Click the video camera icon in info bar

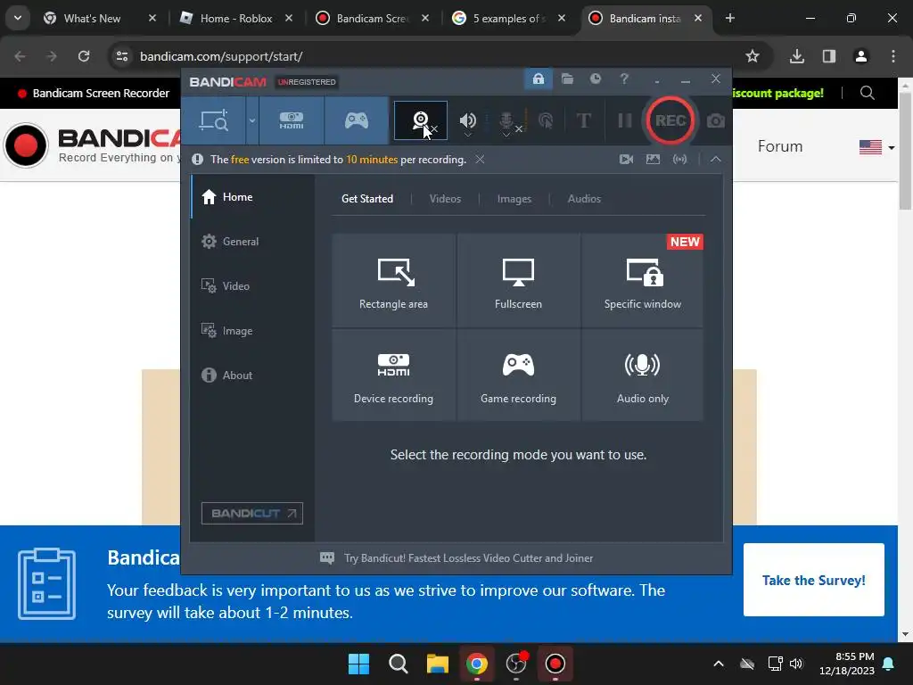pyautogui.click(x=626, y=159)
